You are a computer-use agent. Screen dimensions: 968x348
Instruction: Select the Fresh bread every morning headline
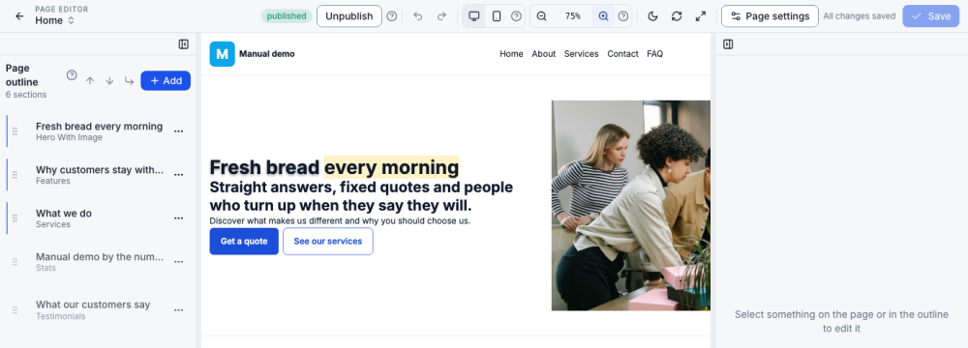coord(334,167)
